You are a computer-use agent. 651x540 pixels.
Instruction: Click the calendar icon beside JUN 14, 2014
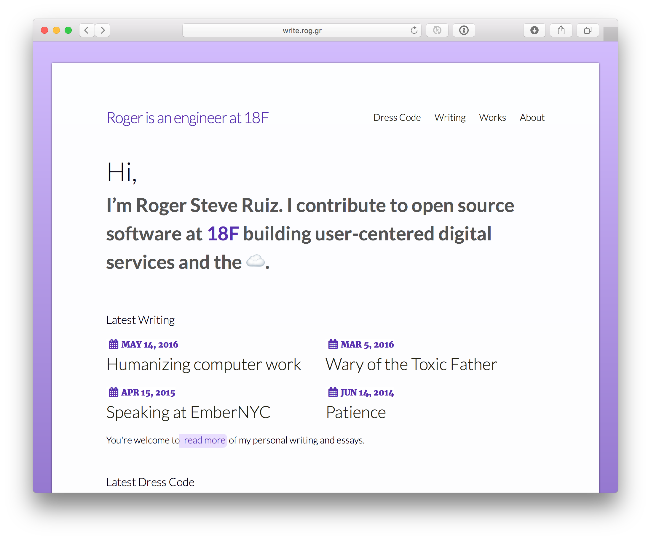333,392
